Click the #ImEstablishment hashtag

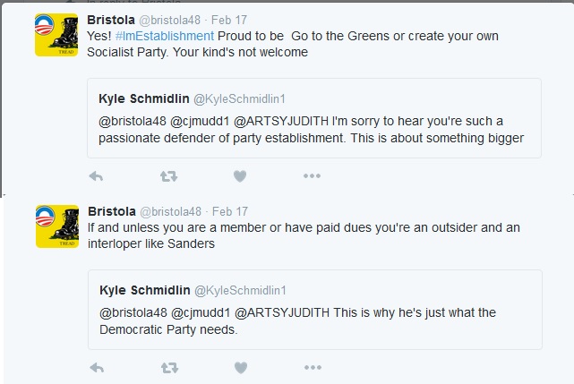click(x=164, y=36)
